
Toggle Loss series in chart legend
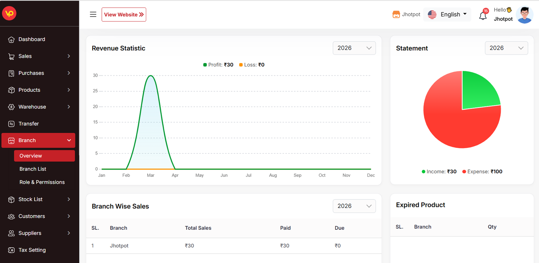(x=252, y=65)
